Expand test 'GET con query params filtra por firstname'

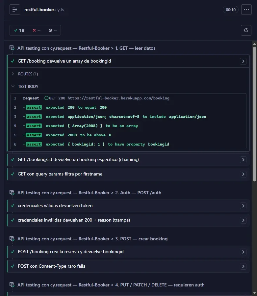pos(128,174)
